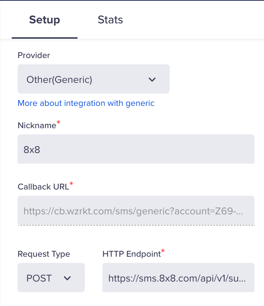Click the Nickname label text
This screenshot has width=264, height=306.
click(37, 126)
